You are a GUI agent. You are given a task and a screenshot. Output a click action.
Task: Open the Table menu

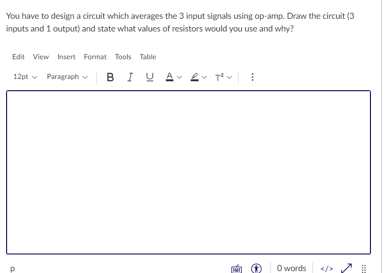(148, 56)
